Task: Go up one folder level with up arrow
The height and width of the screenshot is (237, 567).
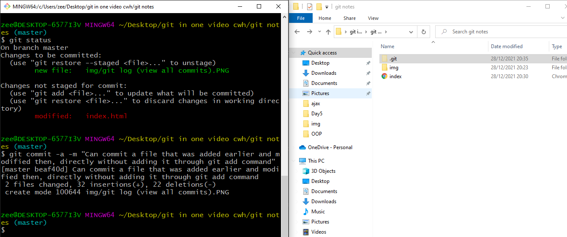Action: [328, 32]
